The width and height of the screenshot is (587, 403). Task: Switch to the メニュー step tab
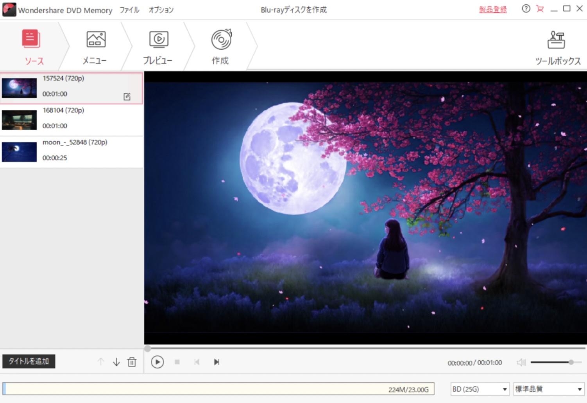click(95, 46)
